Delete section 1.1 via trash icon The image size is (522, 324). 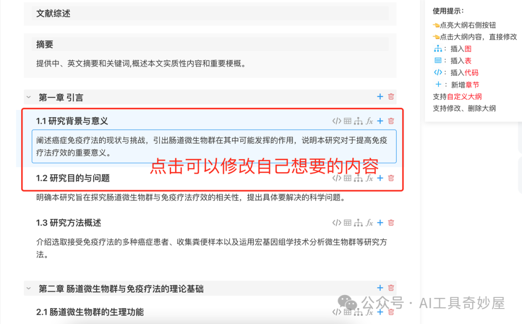391,121
